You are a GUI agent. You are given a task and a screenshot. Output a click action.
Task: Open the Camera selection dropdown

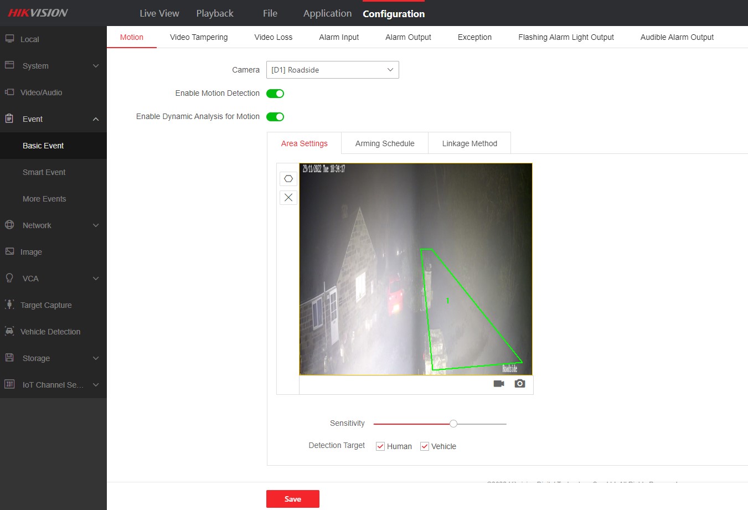pyautogui.click(x=332, y=70)
